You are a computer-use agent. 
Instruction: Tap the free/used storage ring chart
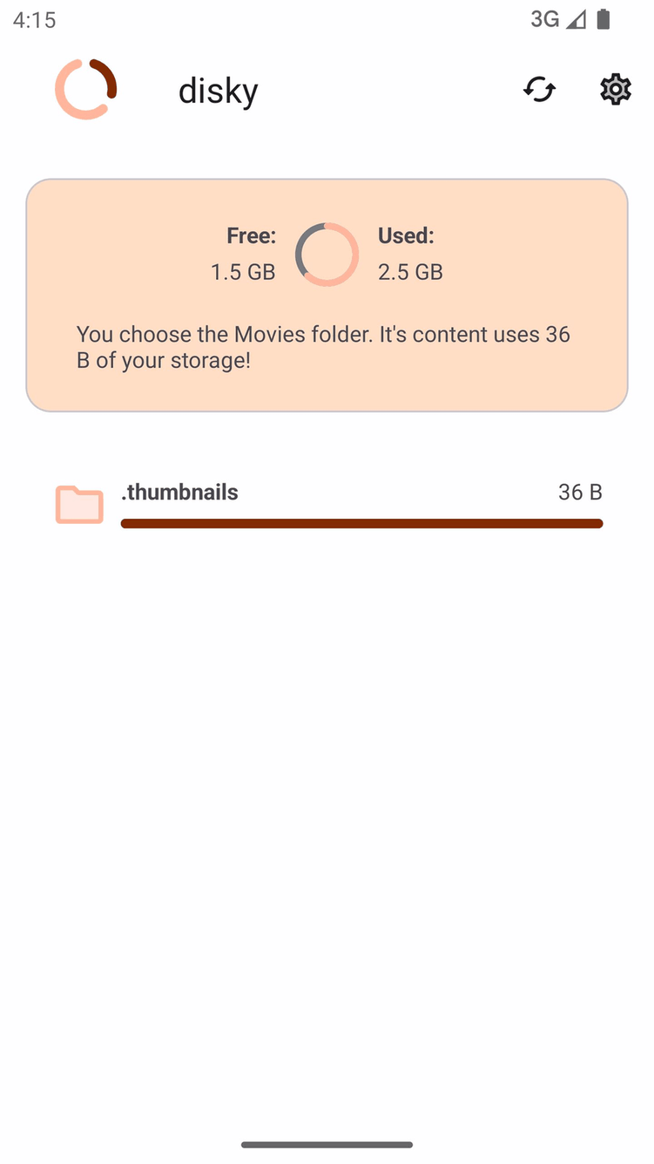coord(327,255)
